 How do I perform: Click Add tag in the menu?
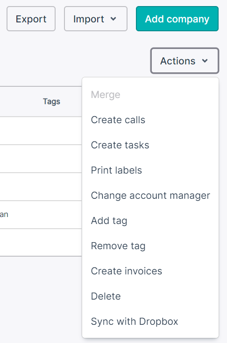(109, 221)
